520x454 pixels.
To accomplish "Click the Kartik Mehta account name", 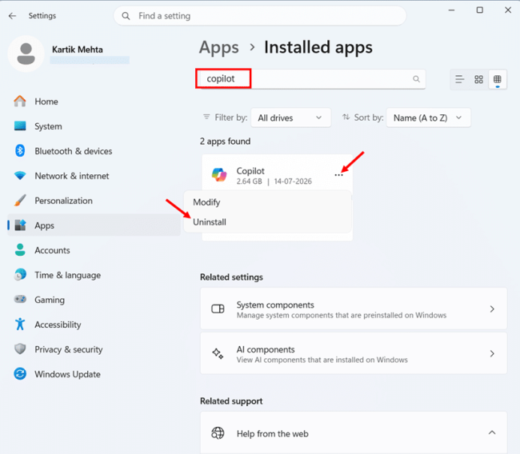I will click(x=78, y=50).
